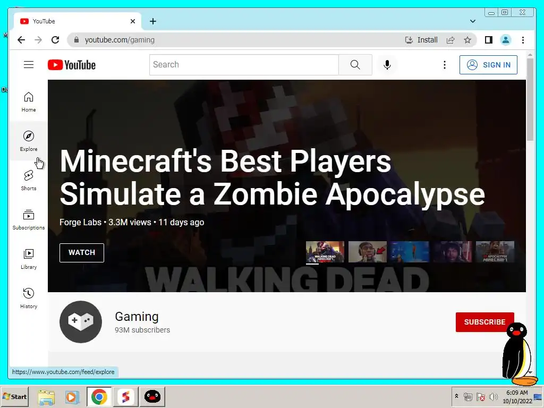Click the magnifier search button
The width and height of the screenshot is (544, 408).
coord(355,64)
